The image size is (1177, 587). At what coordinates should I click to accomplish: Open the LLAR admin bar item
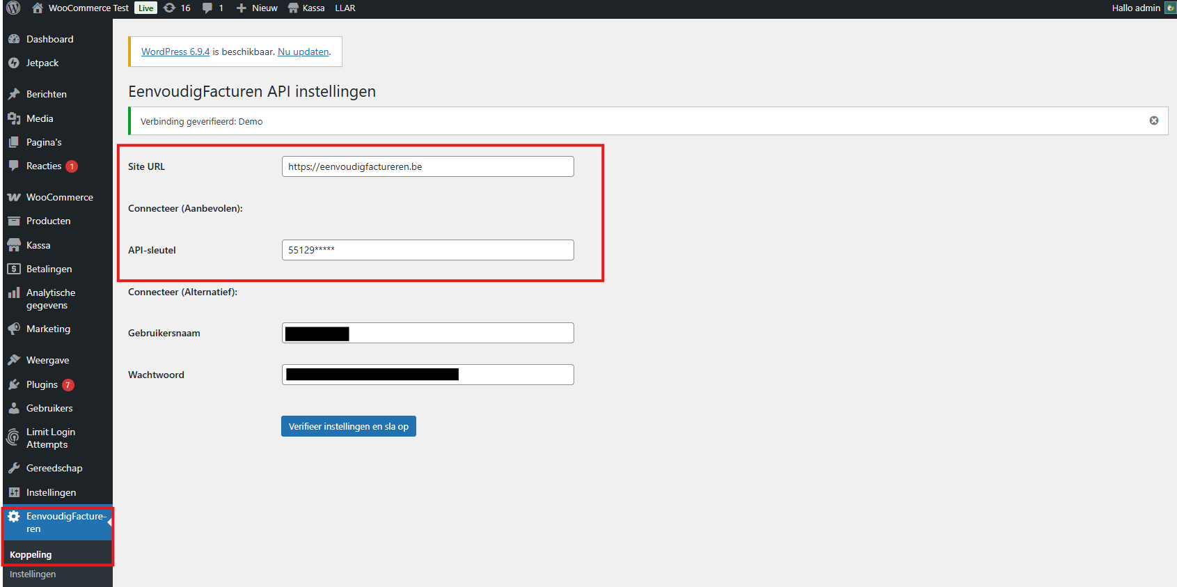tap(345, 8)
